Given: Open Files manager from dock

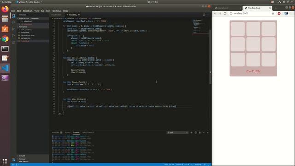Looking at the screenshot, I should 5,19.
